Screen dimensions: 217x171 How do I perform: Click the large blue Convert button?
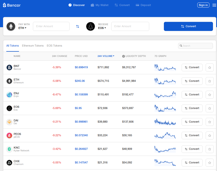point(188,26)
